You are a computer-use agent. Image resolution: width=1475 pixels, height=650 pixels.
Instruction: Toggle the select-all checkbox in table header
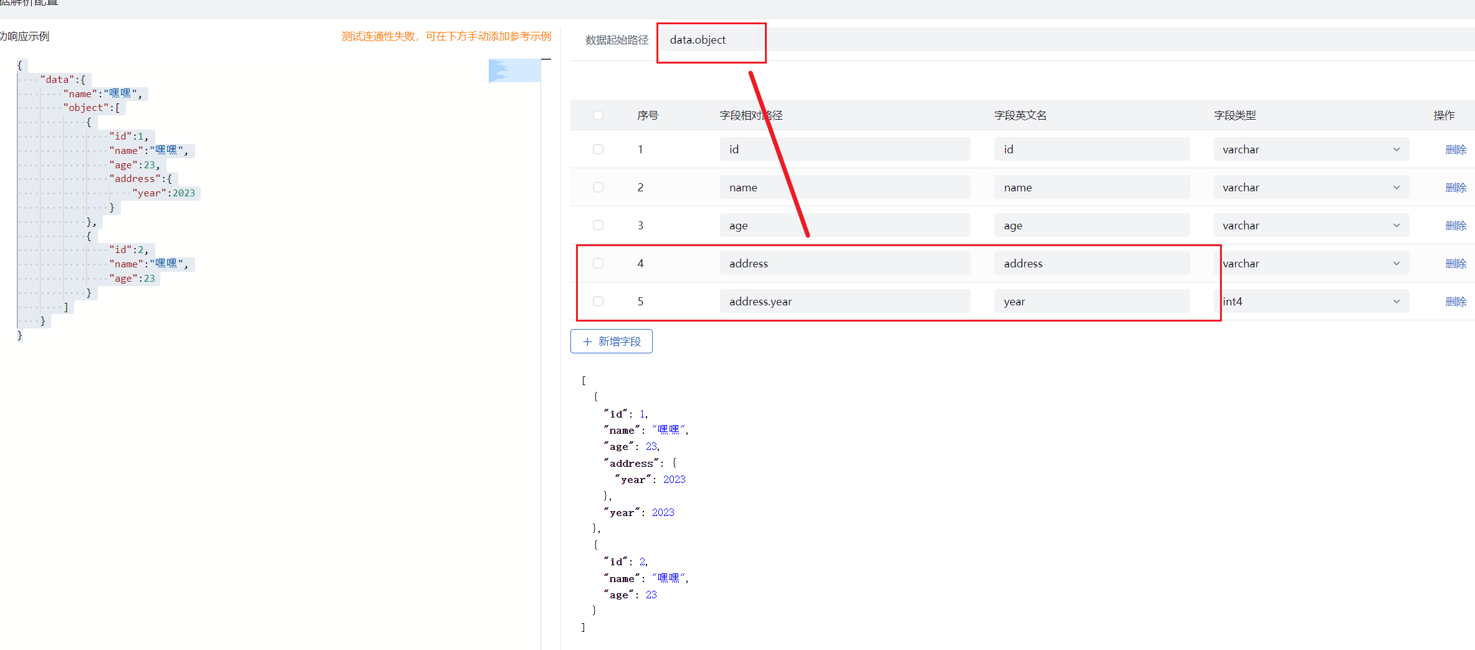(x=598, y=115)
